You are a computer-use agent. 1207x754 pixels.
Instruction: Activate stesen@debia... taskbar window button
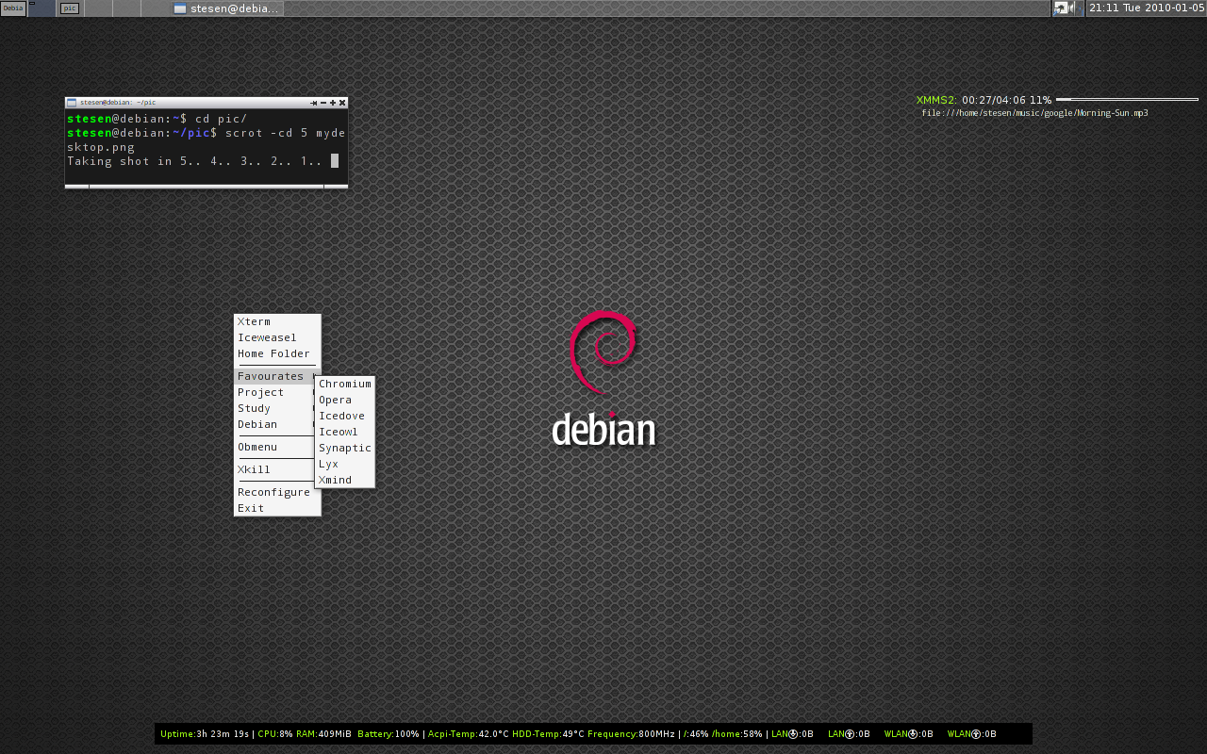click(226, 8)
